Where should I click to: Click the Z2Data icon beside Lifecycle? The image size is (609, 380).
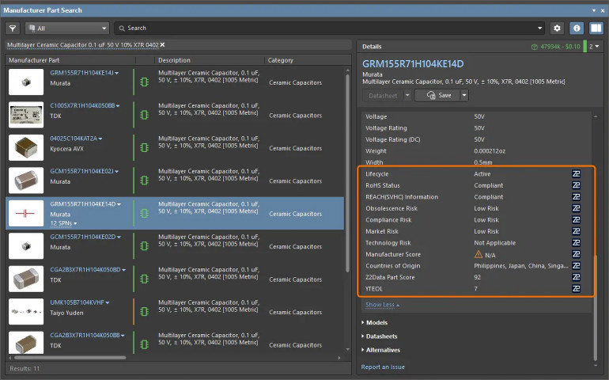point(577,173)
